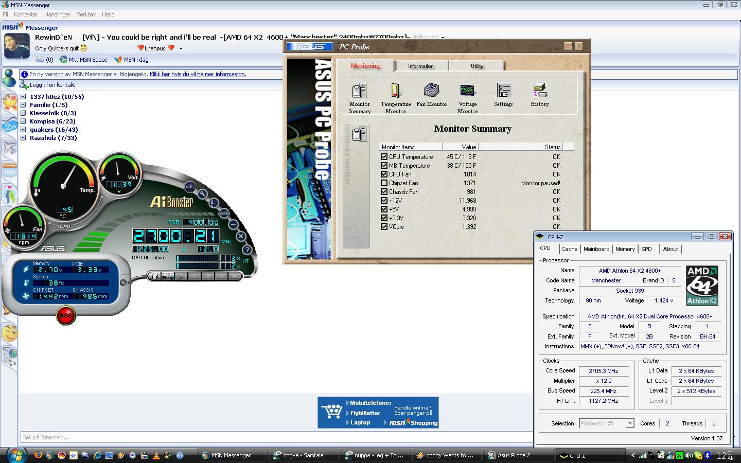The width and height of the screenshot is (741, 463).
Task: Show hidden system tray icons arrow
Action: [633, 455]
